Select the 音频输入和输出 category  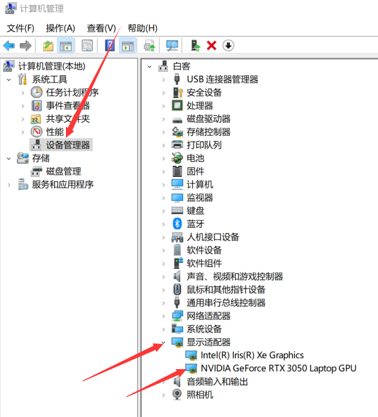point(217,381)
